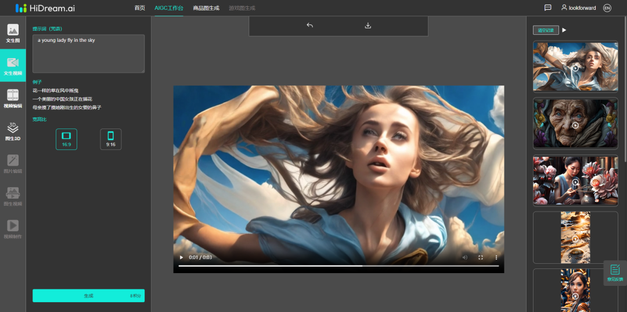Open the 图生视频 image-to-video tool
Viewport: 627px width, 312px height.
(x=13, y=196)
